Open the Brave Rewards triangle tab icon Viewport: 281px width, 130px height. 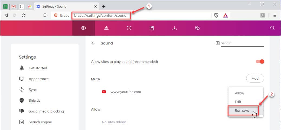pos(106,28)
